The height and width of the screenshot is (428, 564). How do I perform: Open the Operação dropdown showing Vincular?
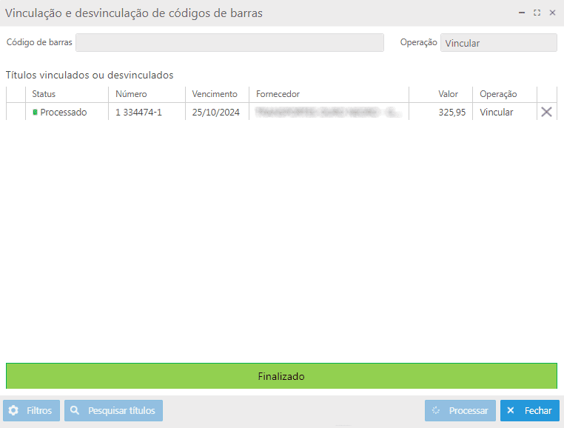498,43
